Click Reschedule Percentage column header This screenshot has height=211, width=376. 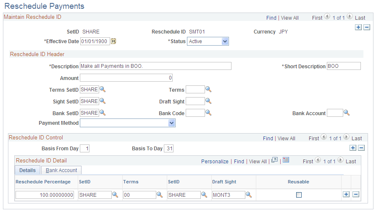click(x=43, y=182)
